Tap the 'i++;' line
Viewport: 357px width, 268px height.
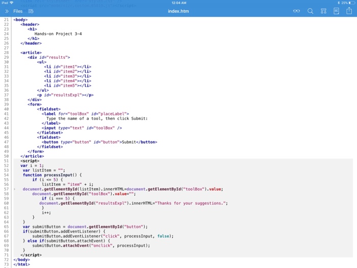[46, 213]
